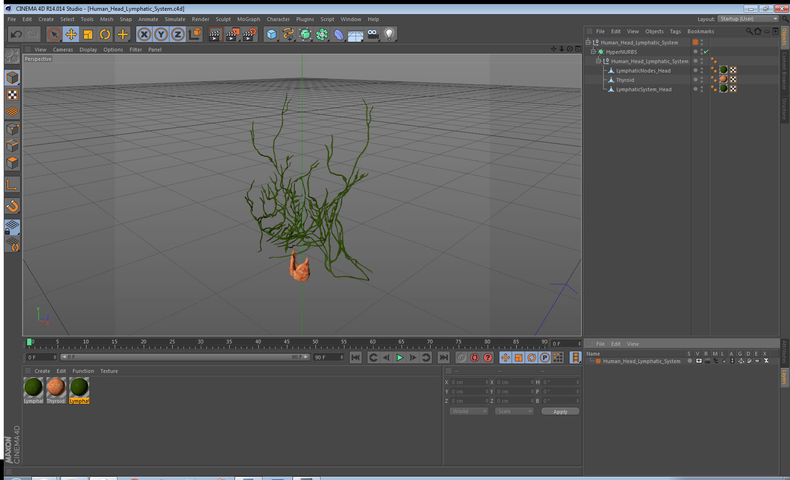Click the Undo arrow icon
Screen dimensions: 790x480
(16, 34)
